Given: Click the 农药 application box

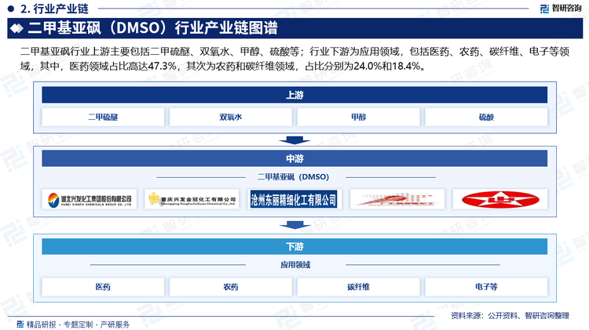Looking at the screenshot, I should [x=231, y=287].
